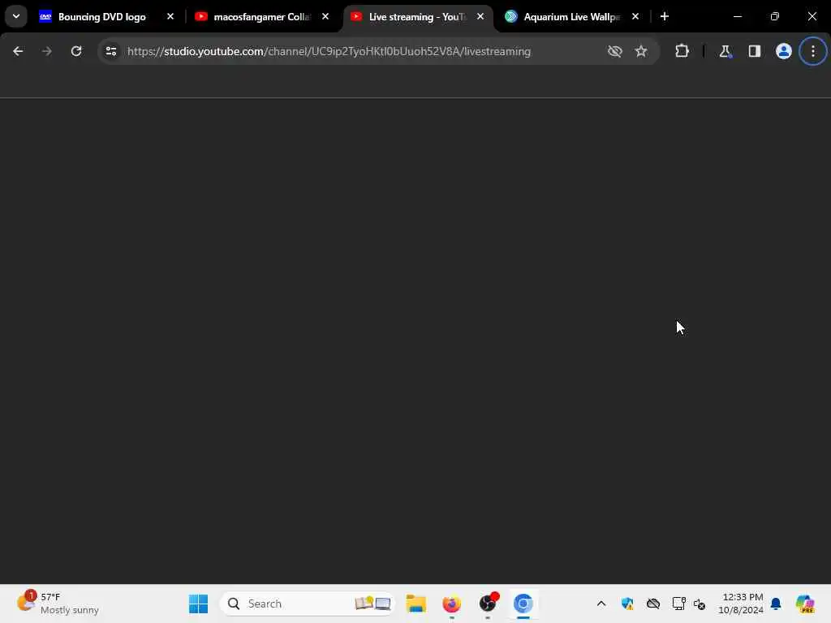Open File Explorer from the taskbar
Viewport: 831px width, 623px height.
[416, 604]
